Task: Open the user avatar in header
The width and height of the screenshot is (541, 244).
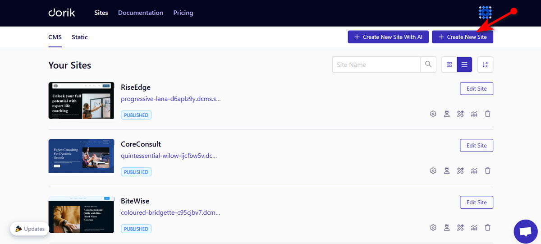Action: click(485, 13)
